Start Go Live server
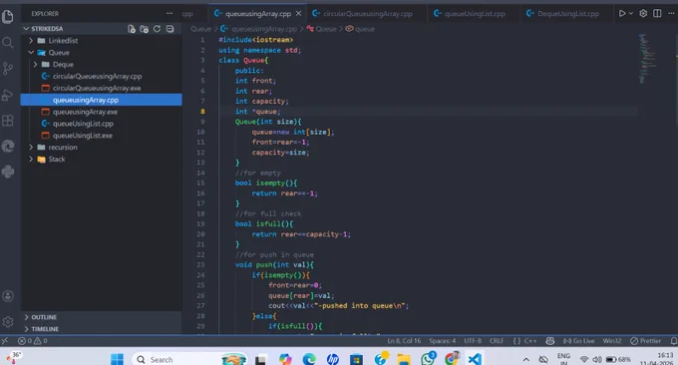The height and width of the screenshot is (365, 678). [x=578, y=341]
